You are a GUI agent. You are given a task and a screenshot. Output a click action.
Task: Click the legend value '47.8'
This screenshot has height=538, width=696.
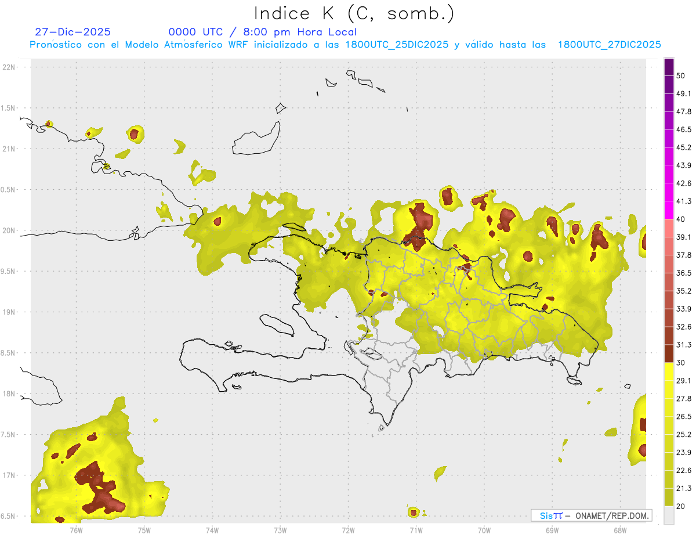683,111
